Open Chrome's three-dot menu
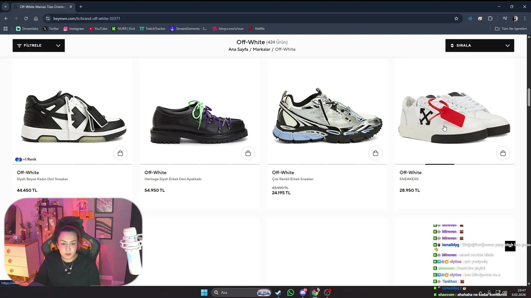Screen dimensions: 531x298 pyautogui.click(x=525, y=19)
